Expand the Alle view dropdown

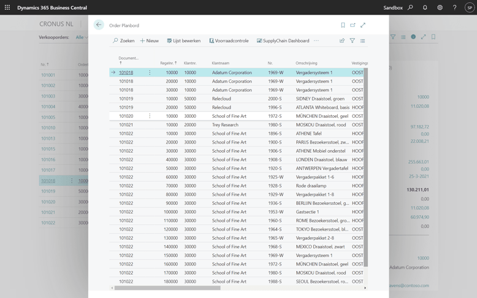[x=82, y=37]
